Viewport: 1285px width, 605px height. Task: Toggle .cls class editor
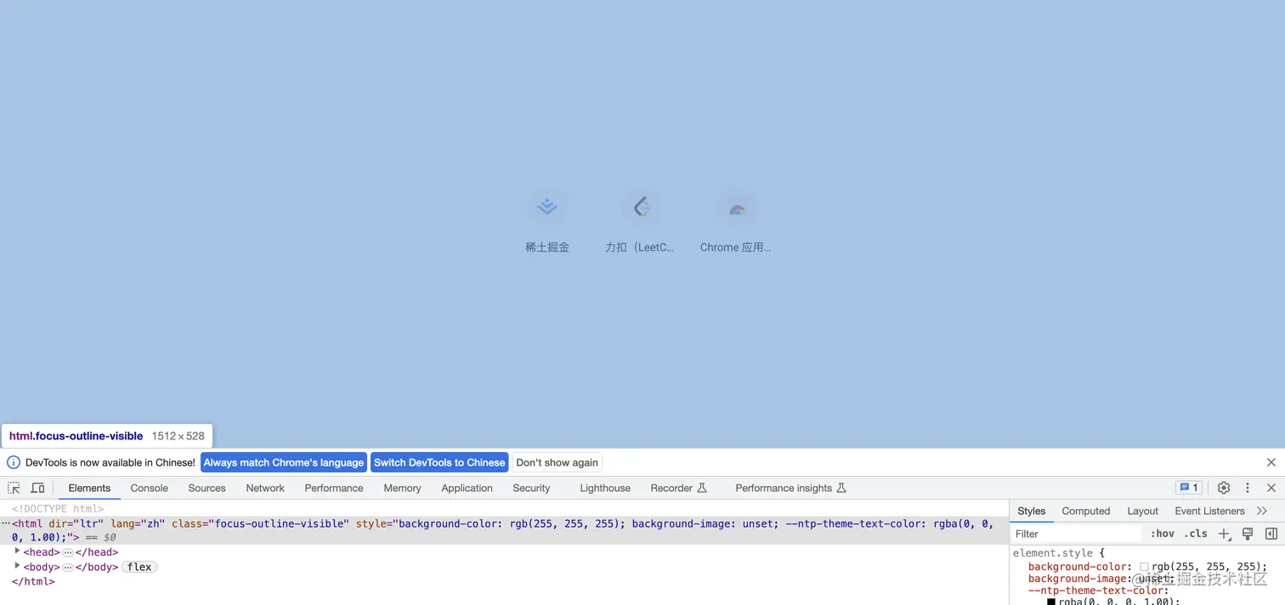click(x=1196, y=534)
